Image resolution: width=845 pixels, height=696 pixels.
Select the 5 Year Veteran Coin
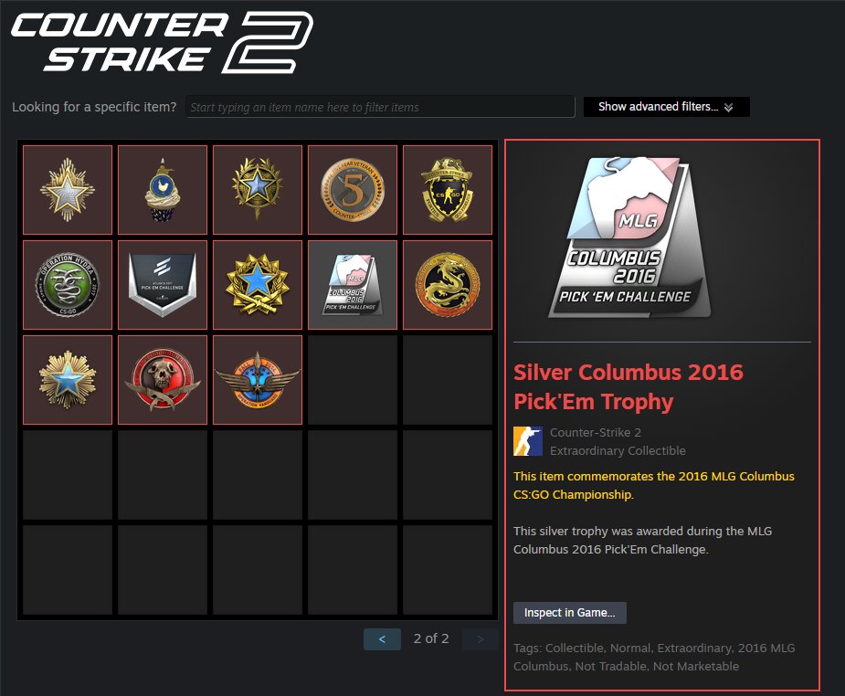353,190
